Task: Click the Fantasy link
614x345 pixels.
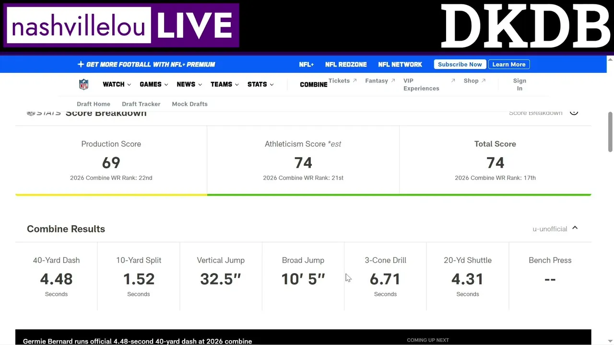Action: click(x=377, y=80)
